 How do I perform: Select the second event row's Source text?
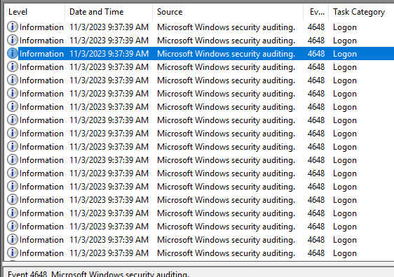tap(226, 41)
